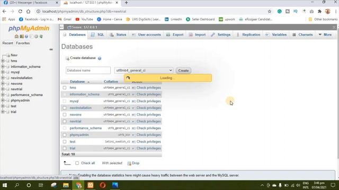Image resolution: width=339 pixels, height=190 pixels.
Task: Open the Status tab
Action: (118, 35)
